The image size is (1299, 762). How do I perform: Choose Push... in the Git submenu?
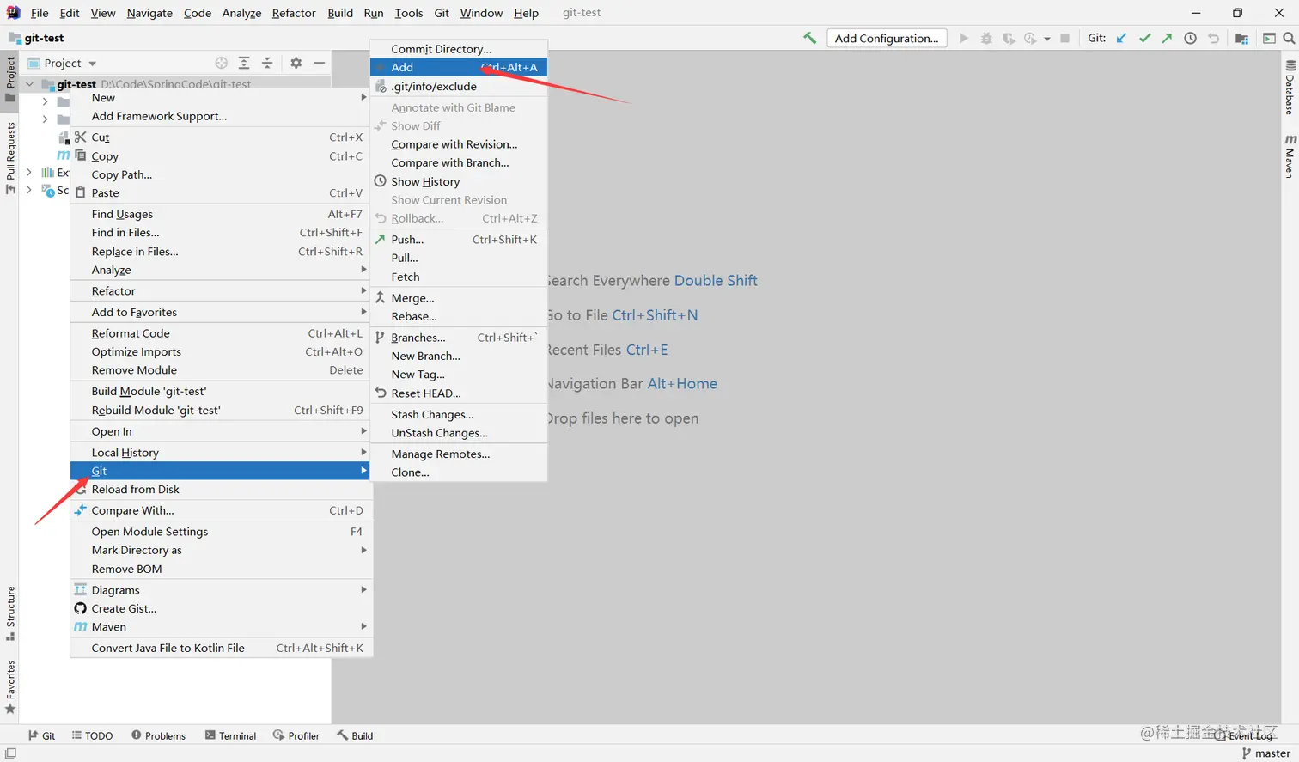459,240
